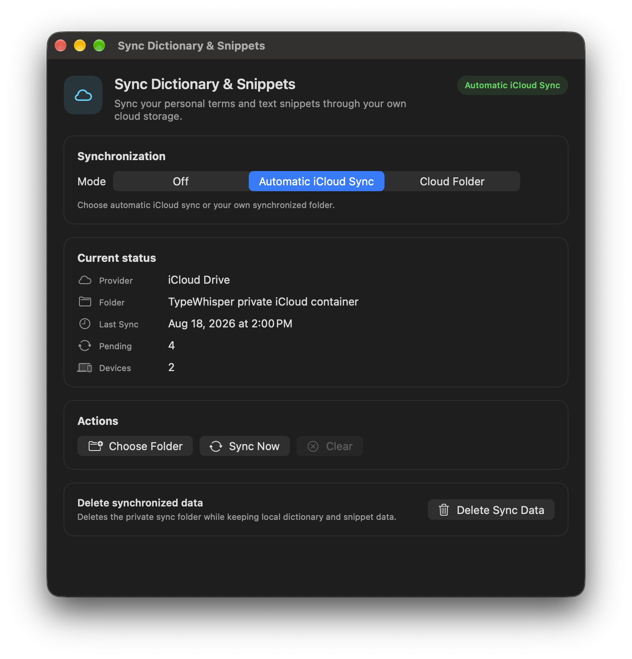Click the disabled Clear button
Image resolution: width=632 pixels, height=659 pixels.
(329, 446)
